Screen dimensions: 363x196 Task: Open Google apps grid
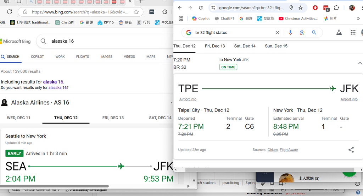coord(353,32)
